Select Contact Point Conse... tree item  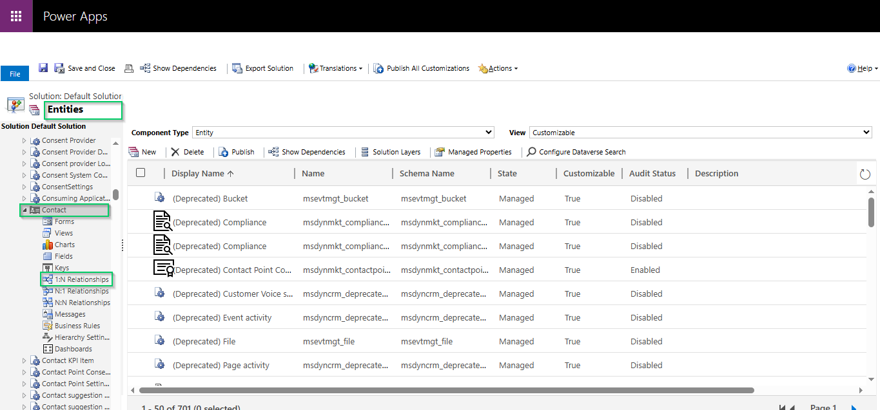pyautogui.click(x=76, y=372)
